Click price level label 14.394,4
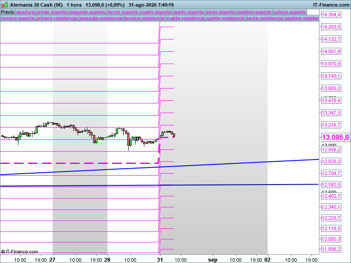The height and width of the screenshot is (263, 351). pyautogui.click(x=331, y=15)
